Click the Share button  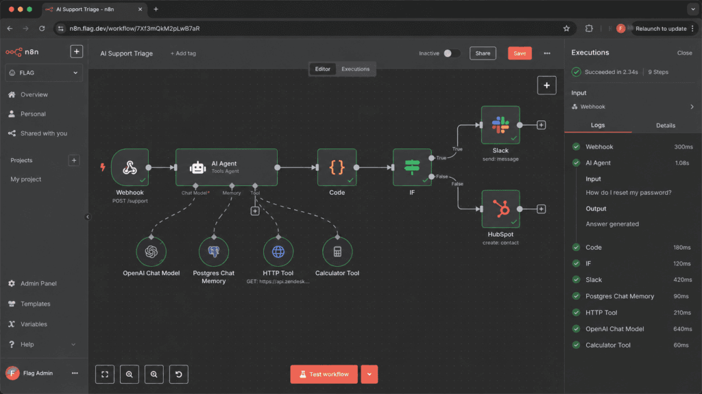coord(483,53)
